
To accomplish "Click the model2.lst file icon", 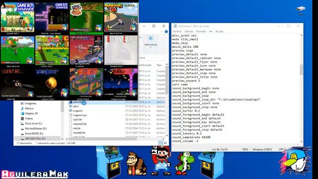I will coord(71,133).
